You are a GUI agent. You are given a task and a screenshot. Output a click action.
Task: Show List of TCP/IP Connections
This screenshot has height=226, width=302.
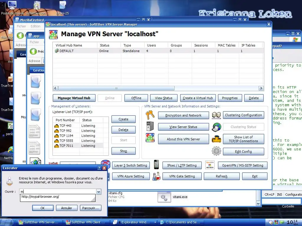click(x=243, y=139)
